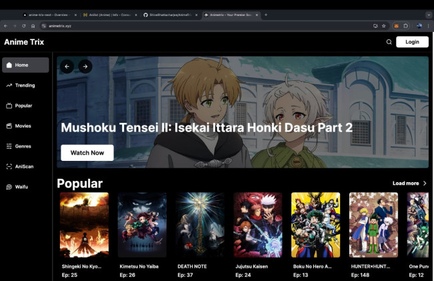Click the search magnifier icon
This screenshot has width=434, height=281.
[x=389, y=42]
